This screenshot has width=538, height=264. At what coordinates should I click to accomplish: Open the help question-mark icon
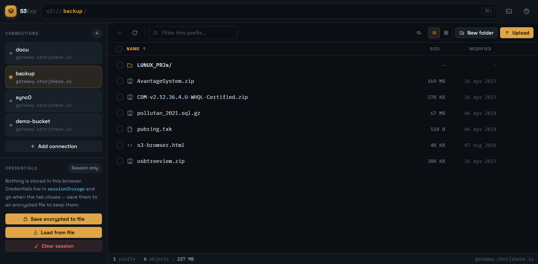pyautogui.click(x=526, y=11)
